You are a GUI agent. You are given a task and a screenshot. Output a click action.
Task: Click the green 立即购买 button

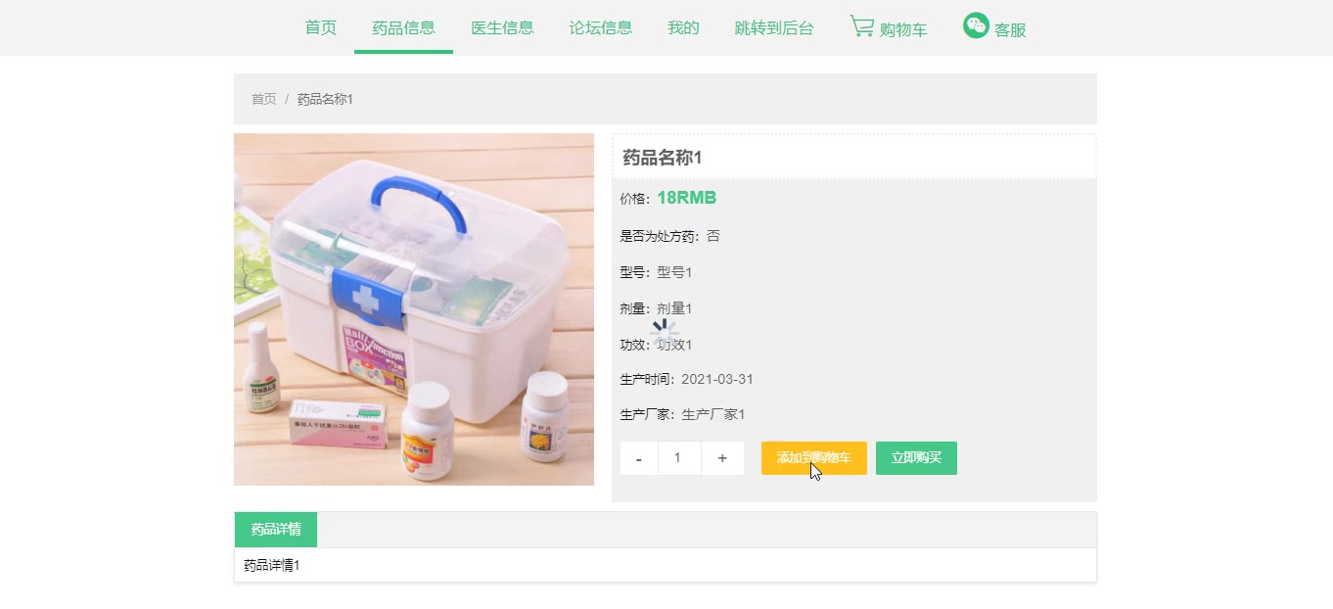coord(916,458)
